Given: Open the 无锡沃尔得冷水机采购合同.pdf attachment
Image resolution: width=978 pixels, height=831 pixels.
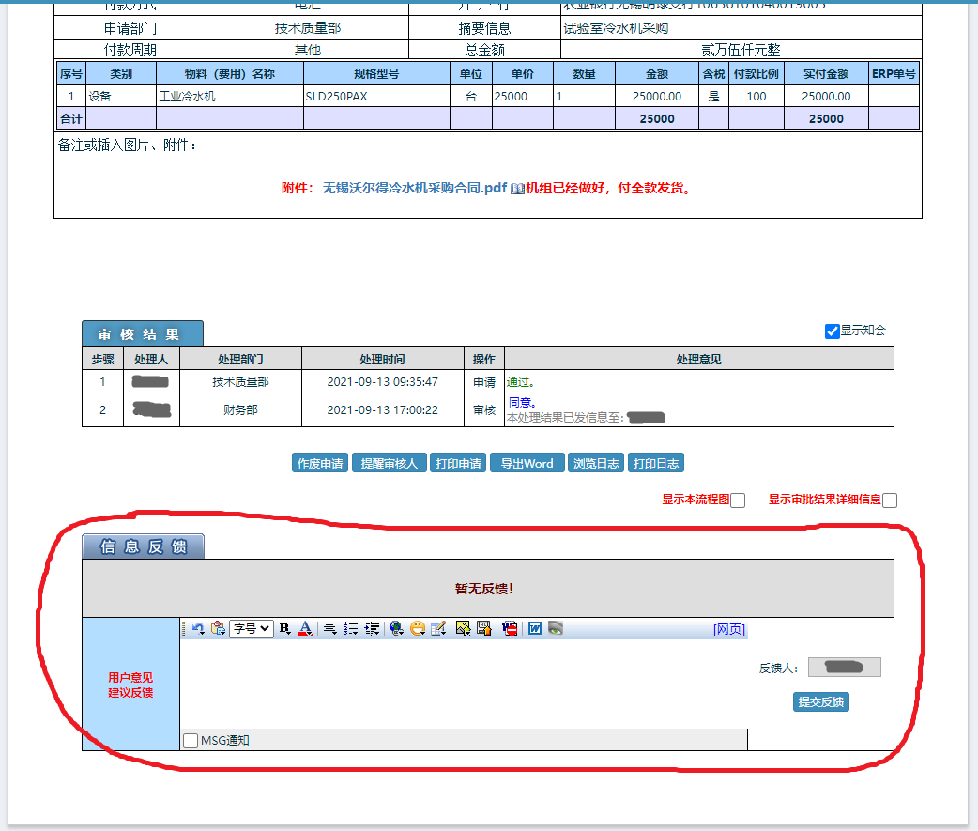Looking at the screenshot, I should 414,188.
